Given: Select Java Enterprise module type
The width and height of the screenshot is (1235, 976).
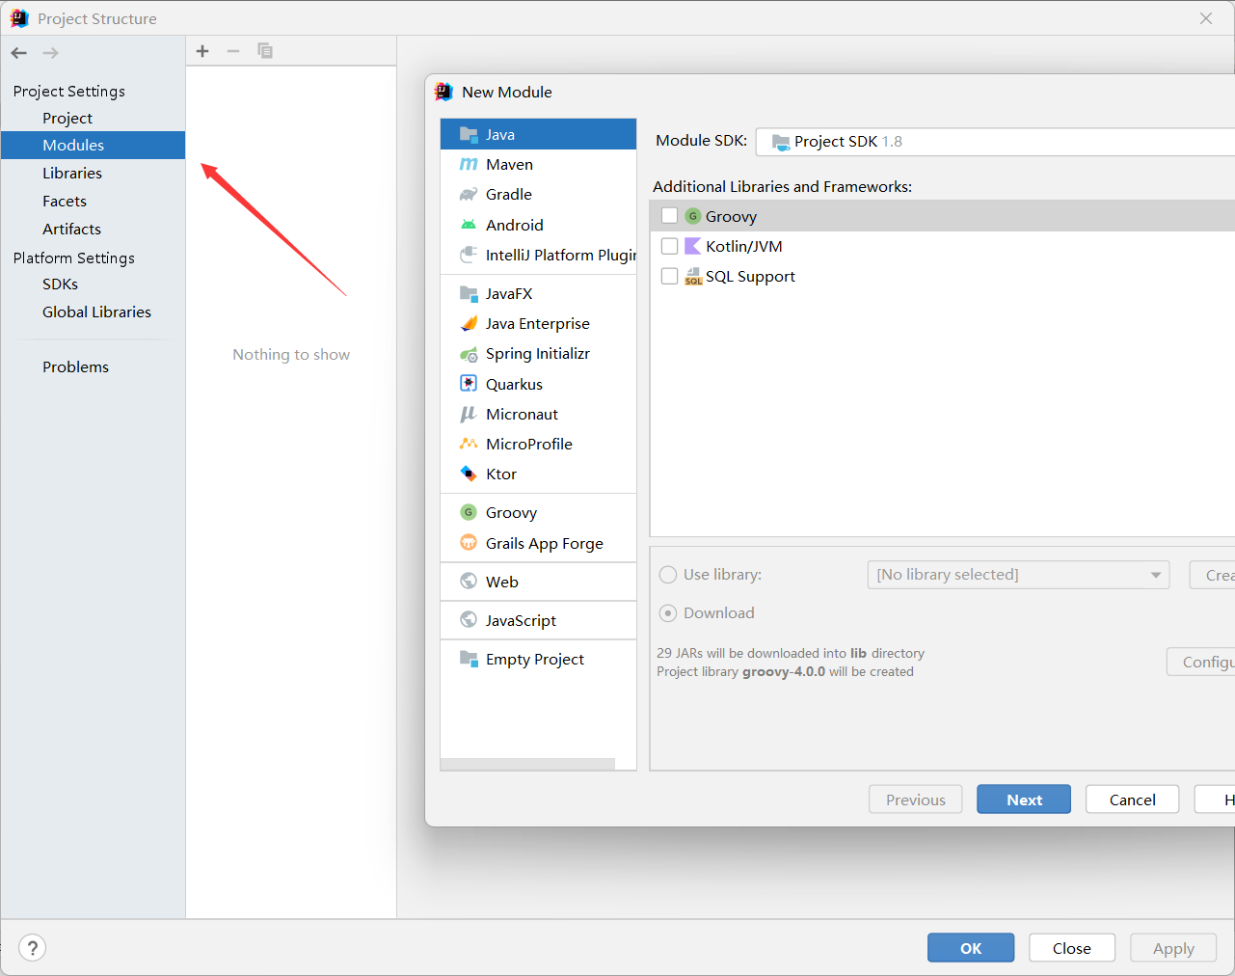Looking at the screenshot, I should (538, 323).
